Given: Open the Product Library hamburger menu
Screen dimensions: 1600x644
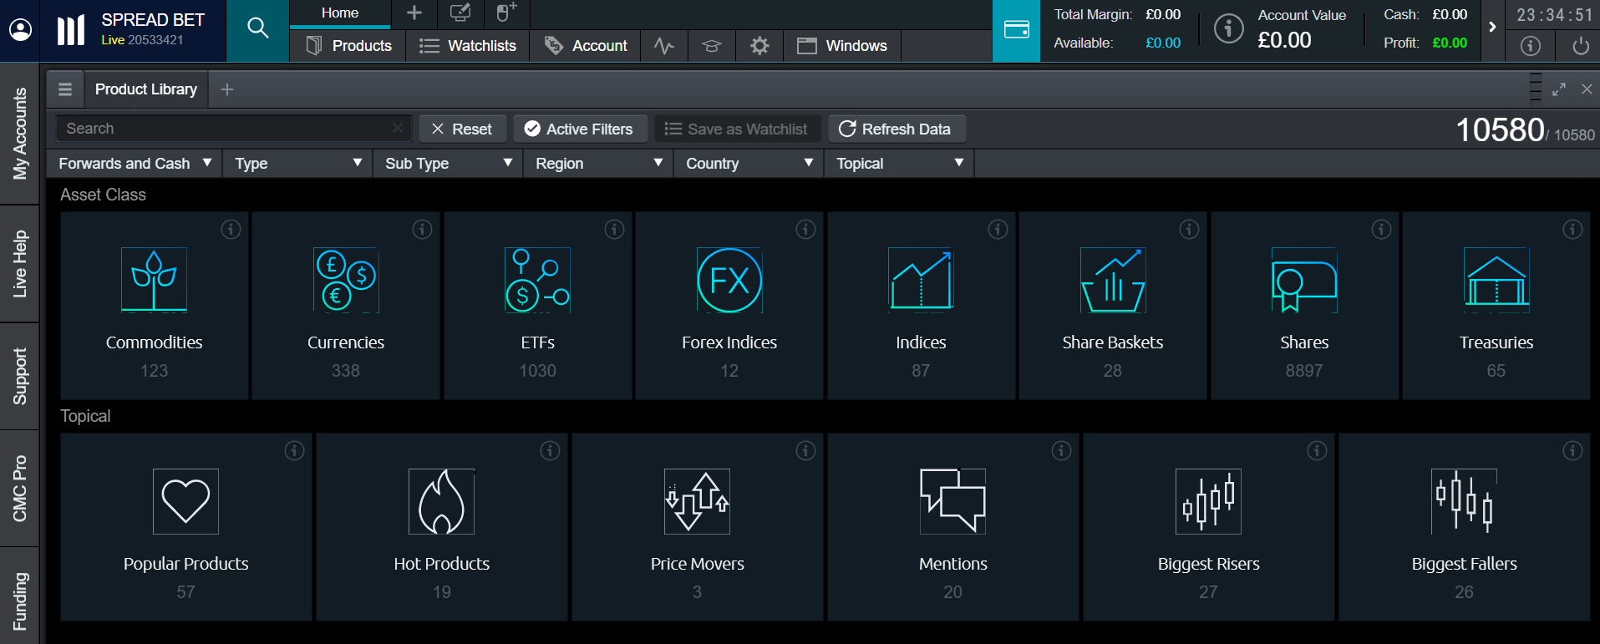Looking at the screenshot, I should point(65,89).
